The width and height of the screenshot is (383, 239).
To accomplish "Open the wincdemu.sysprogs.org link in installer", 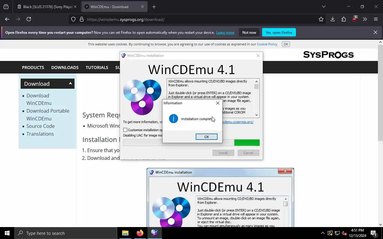I will pos(238,122).
